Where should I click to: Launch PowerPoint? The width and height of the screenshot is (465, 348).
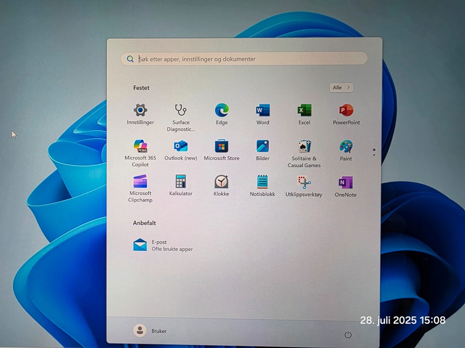click(346, 114)
